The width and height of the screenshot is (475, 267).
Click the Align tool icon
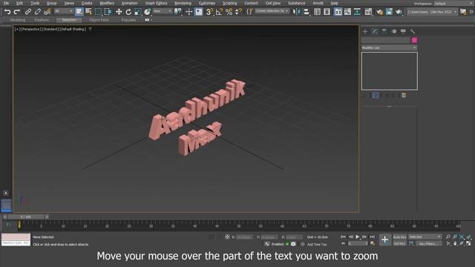coord(307,12)
